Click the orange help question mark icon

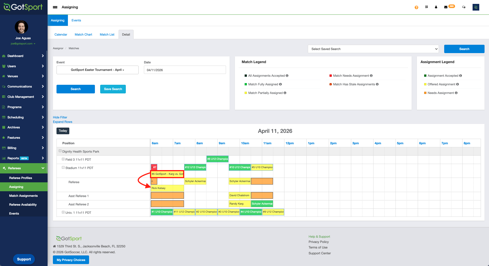click(416, 8)
